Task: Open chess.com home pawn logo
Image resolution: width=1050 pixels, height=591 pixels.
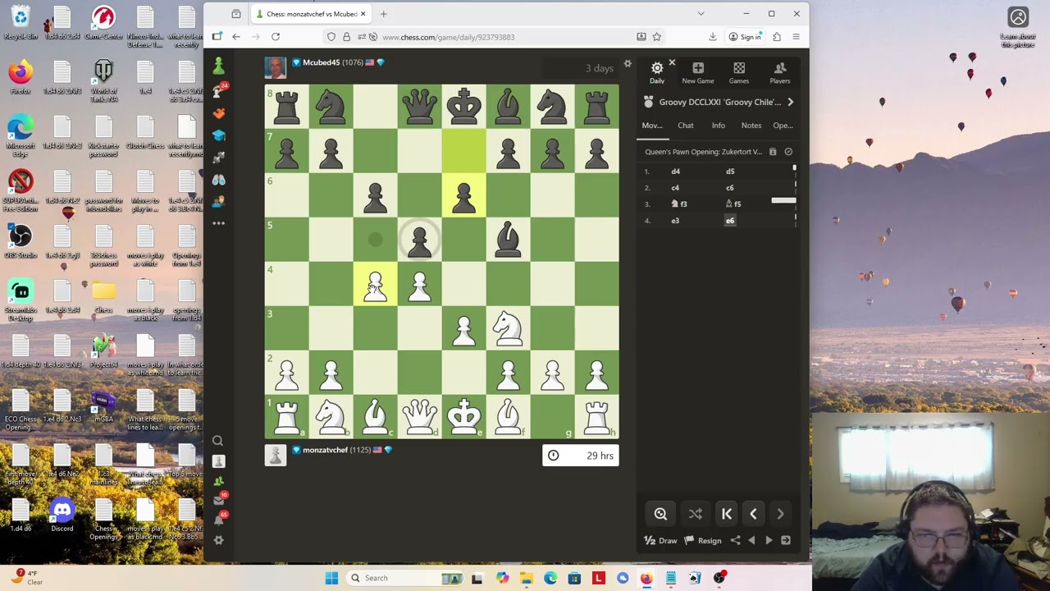Action: click(x=218, y=66)
